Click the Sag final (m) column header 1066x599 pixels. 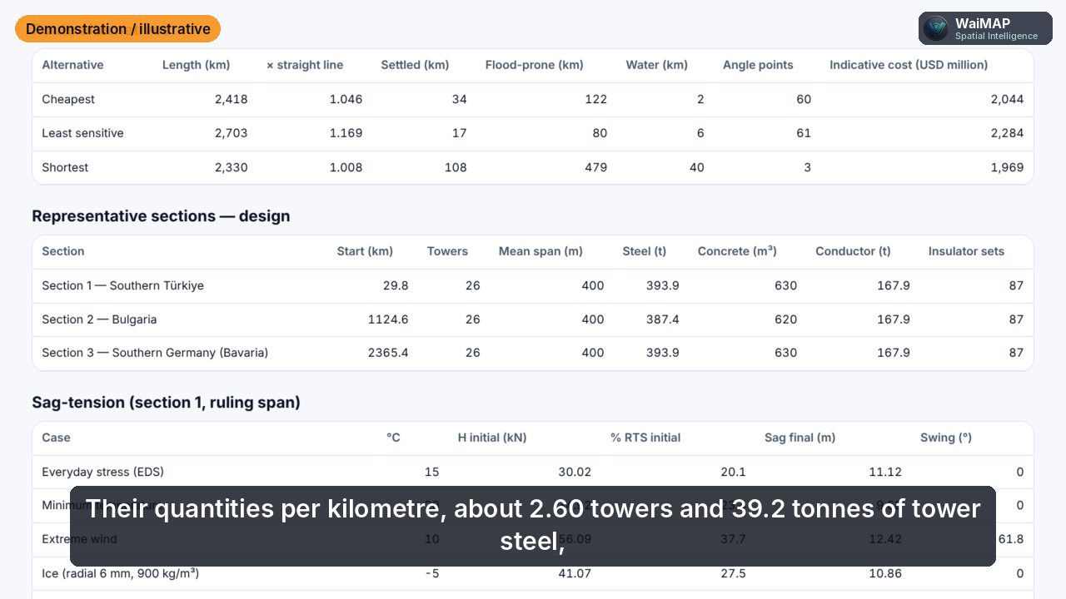pos(799,438)
